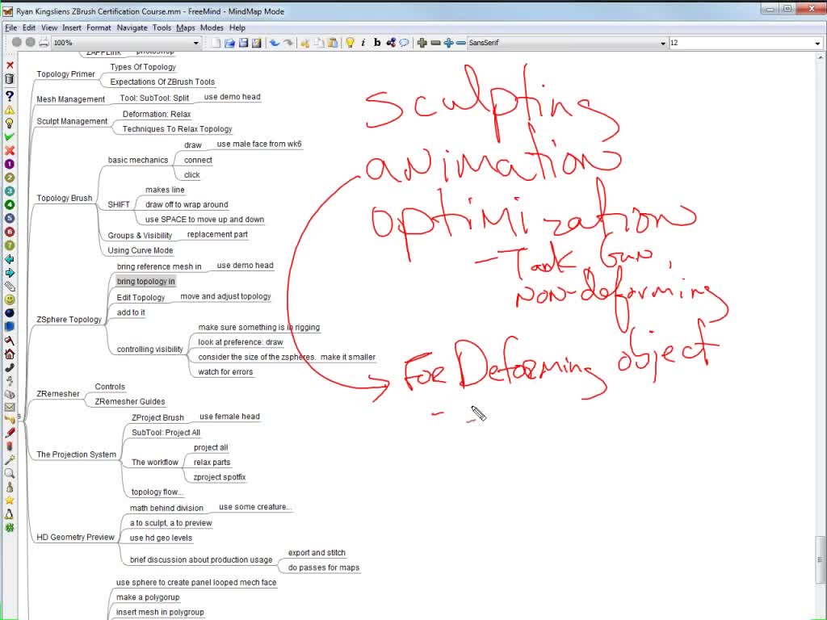Click the scroll-up arrow of vertical scrollbar
Viewport: 827px width, 620px height.
coord(821,57)
